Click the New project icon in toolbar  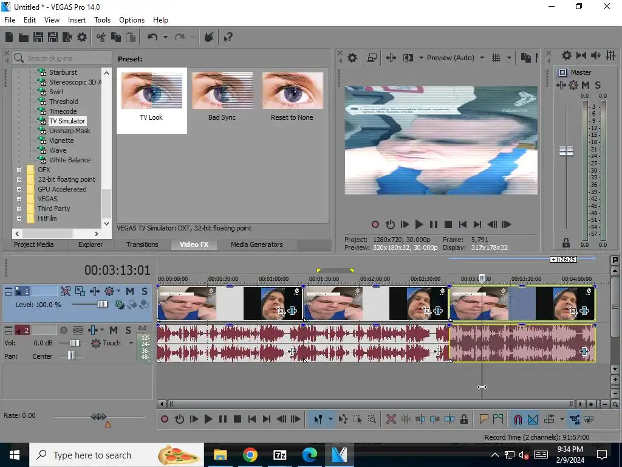9,37
